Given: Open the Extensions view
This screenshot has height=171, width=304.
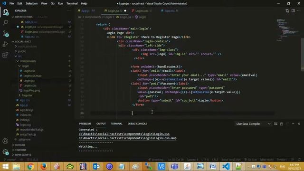Looking at the screenshot, I should coord(5,55).
